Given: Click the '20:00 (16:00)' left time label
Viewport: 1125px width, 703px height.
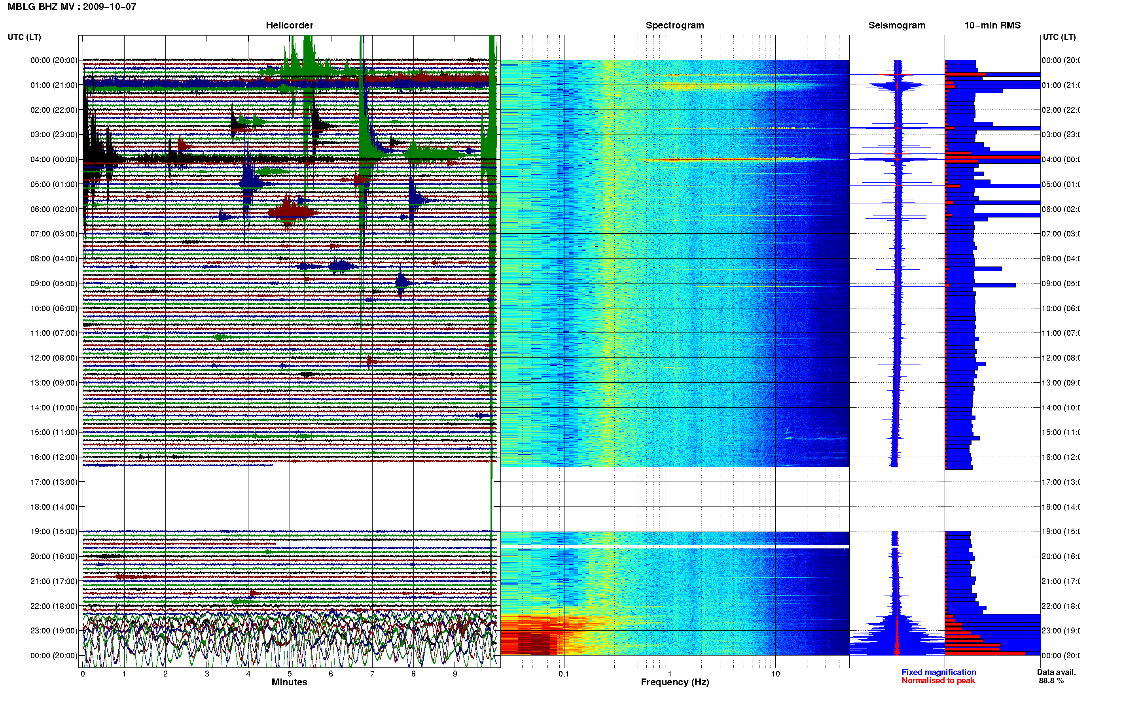Looking at the screenshot, I should [x=54, y=557].
